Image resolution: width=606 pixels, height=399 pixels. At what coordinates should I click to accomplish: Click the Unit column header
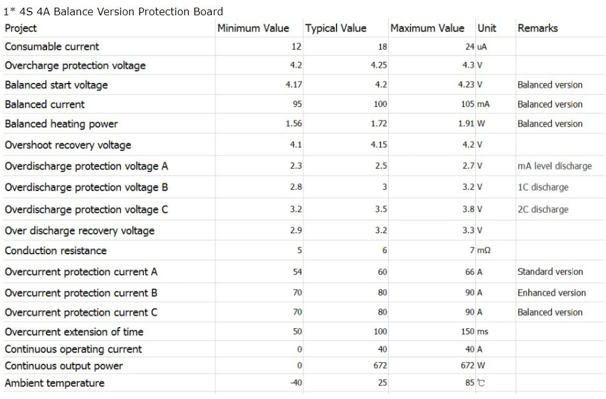(x=487, y=28)
